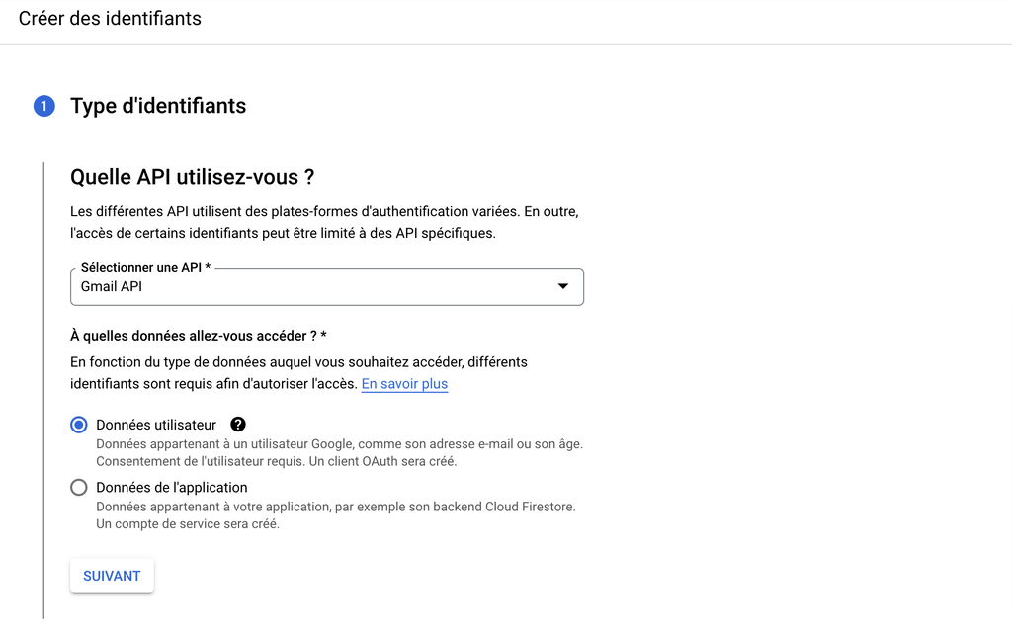Viewport: 1012px width, 627px height.
Task: Click the Type d'identifiants section heading
Action: (157, 105)
